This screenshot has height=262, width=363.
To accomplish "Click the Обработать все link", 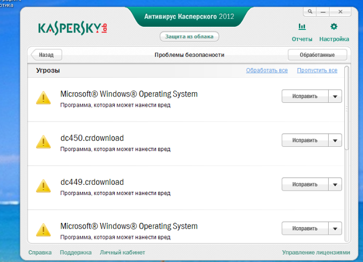I will click(x=266, y=70).
